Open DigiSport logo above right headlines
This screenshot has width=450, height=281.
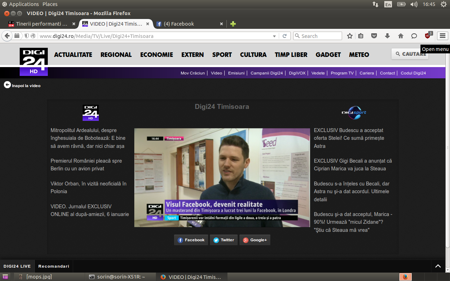tap(354, 112)
